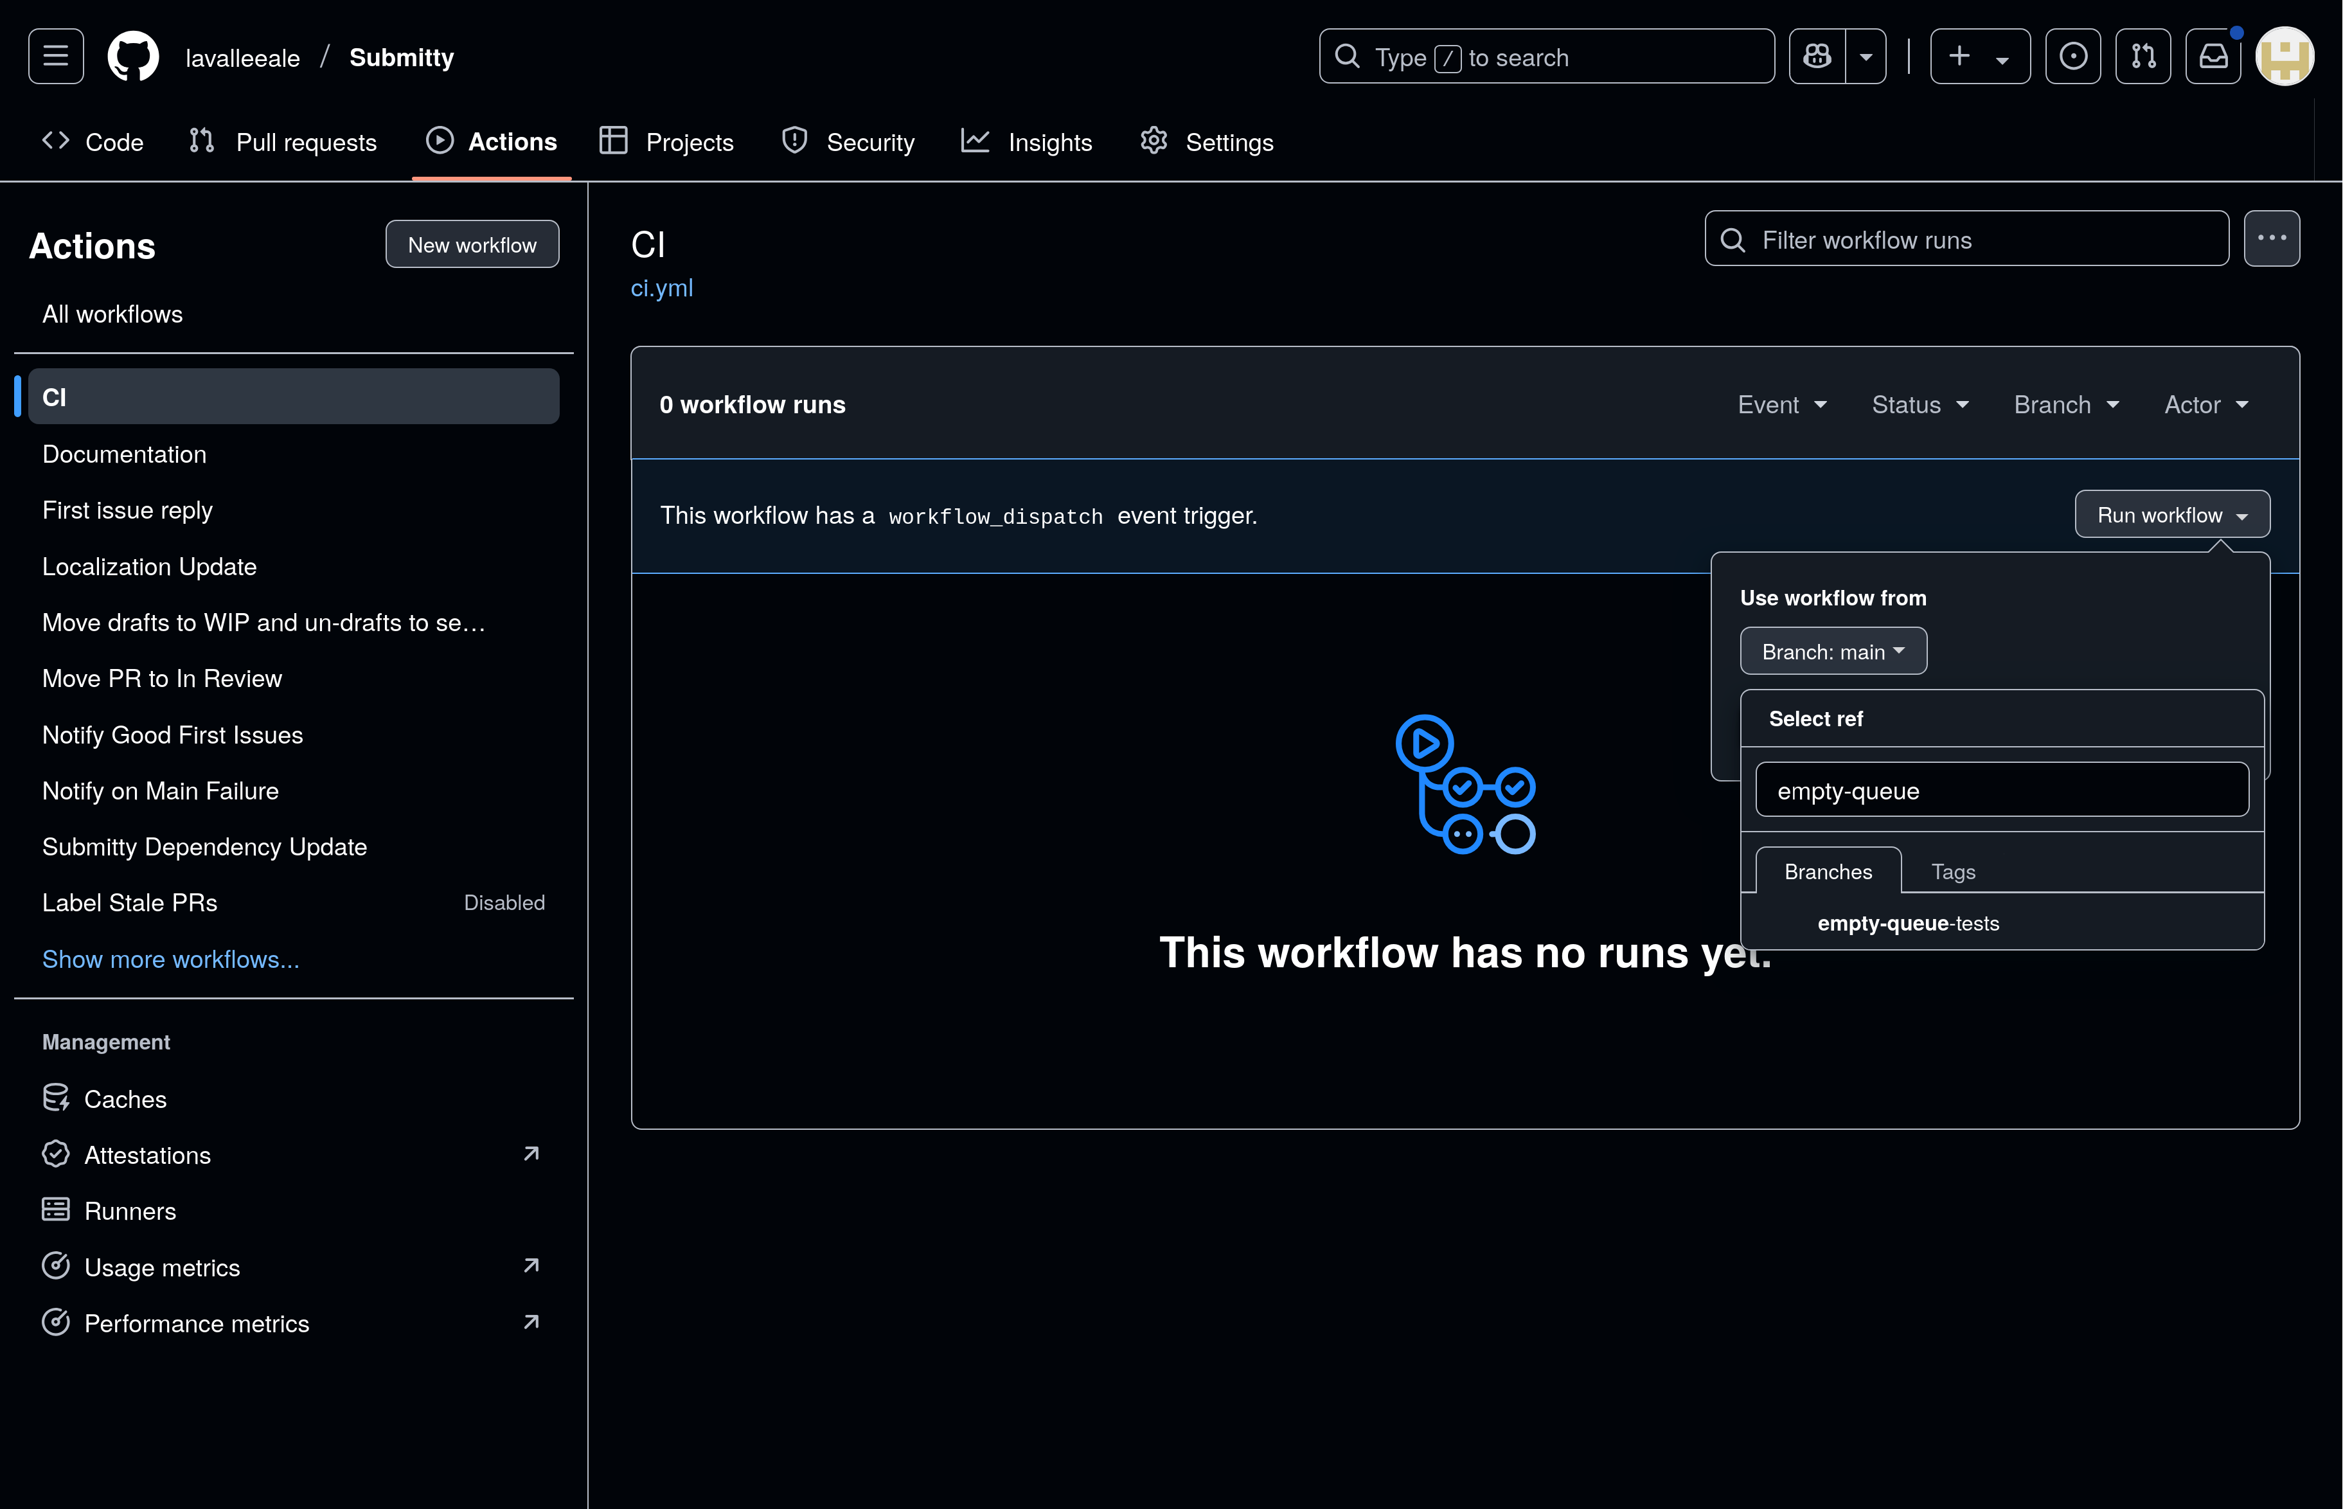
Task: Open Copilot chat icon
Action: [x=1817, y=56]
